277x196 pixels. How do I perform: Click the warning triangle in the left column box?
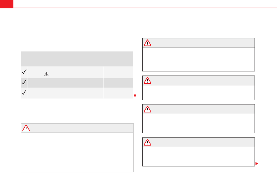26,128
